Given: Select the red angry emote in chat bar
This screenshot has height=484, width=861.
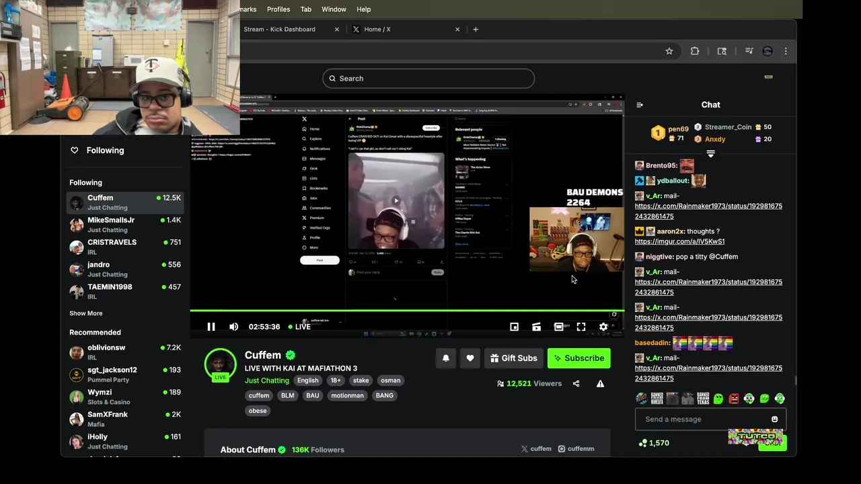Looking at the screenshot, I should coord(734,399).
